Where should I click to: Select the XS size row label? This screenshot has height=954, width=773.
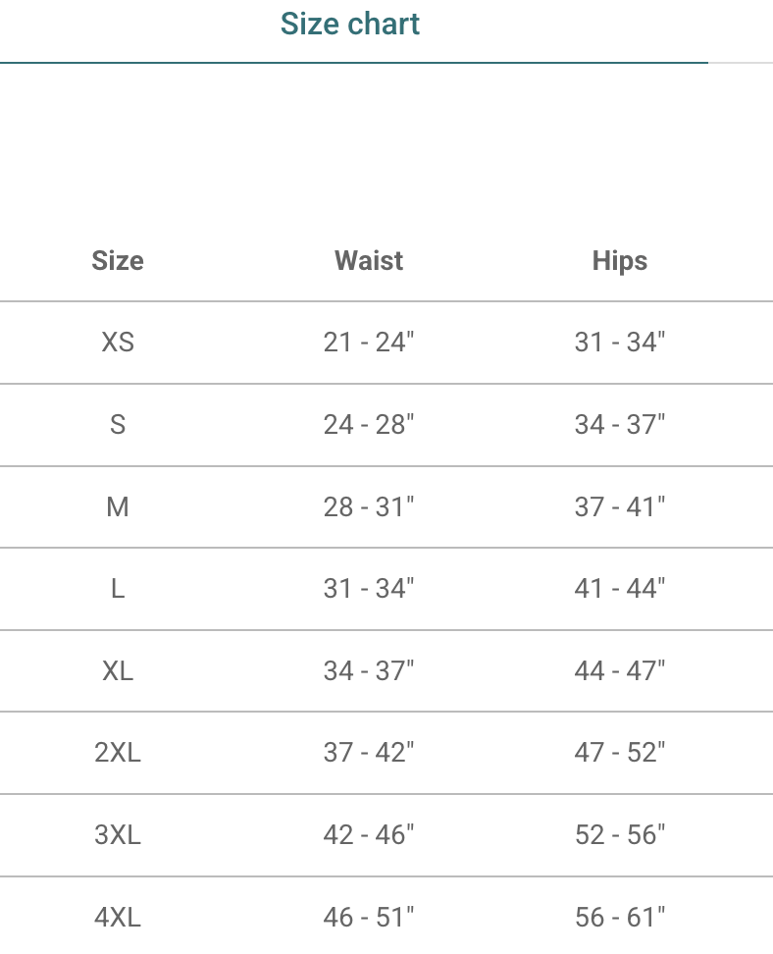[118, 343]
